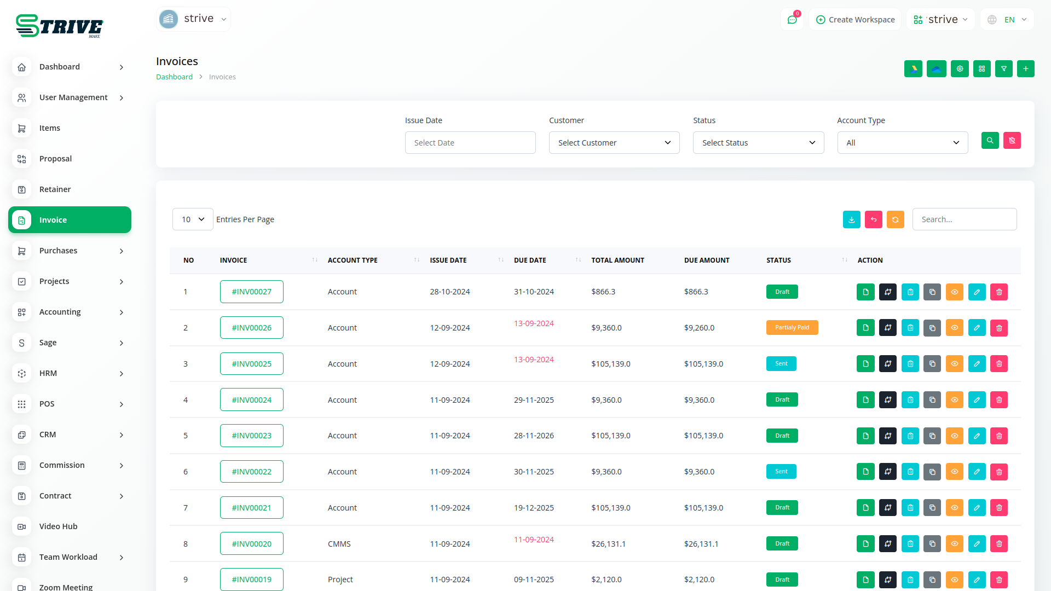Open the grid view icon
The width and height of the screenshot is (1051, 591).
(981, 69)
